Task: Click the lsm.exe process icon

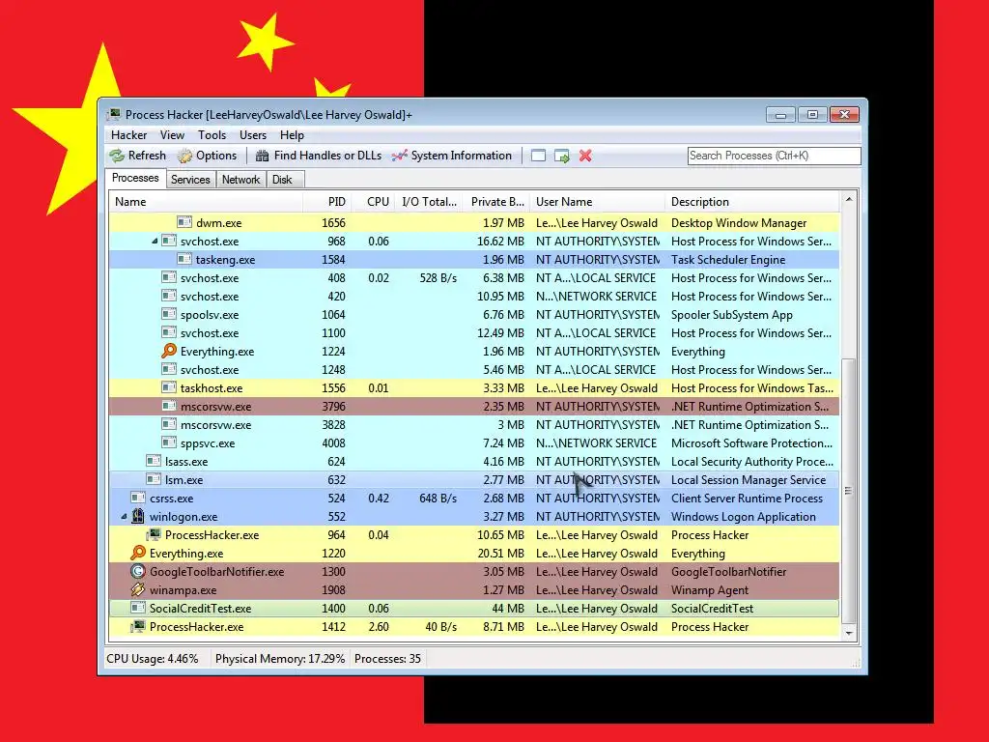Action: pyautogui.click(x=154, y=479)
